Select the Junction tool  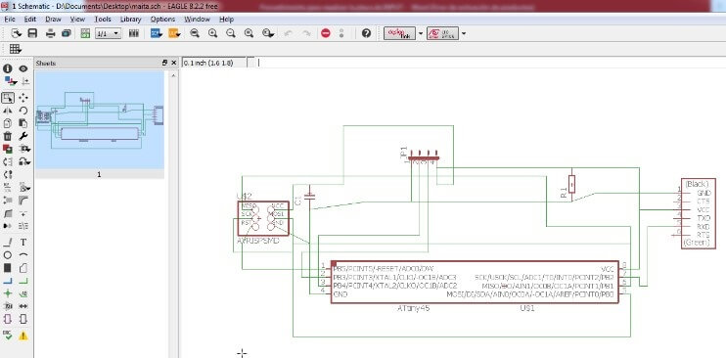(8, 293)
